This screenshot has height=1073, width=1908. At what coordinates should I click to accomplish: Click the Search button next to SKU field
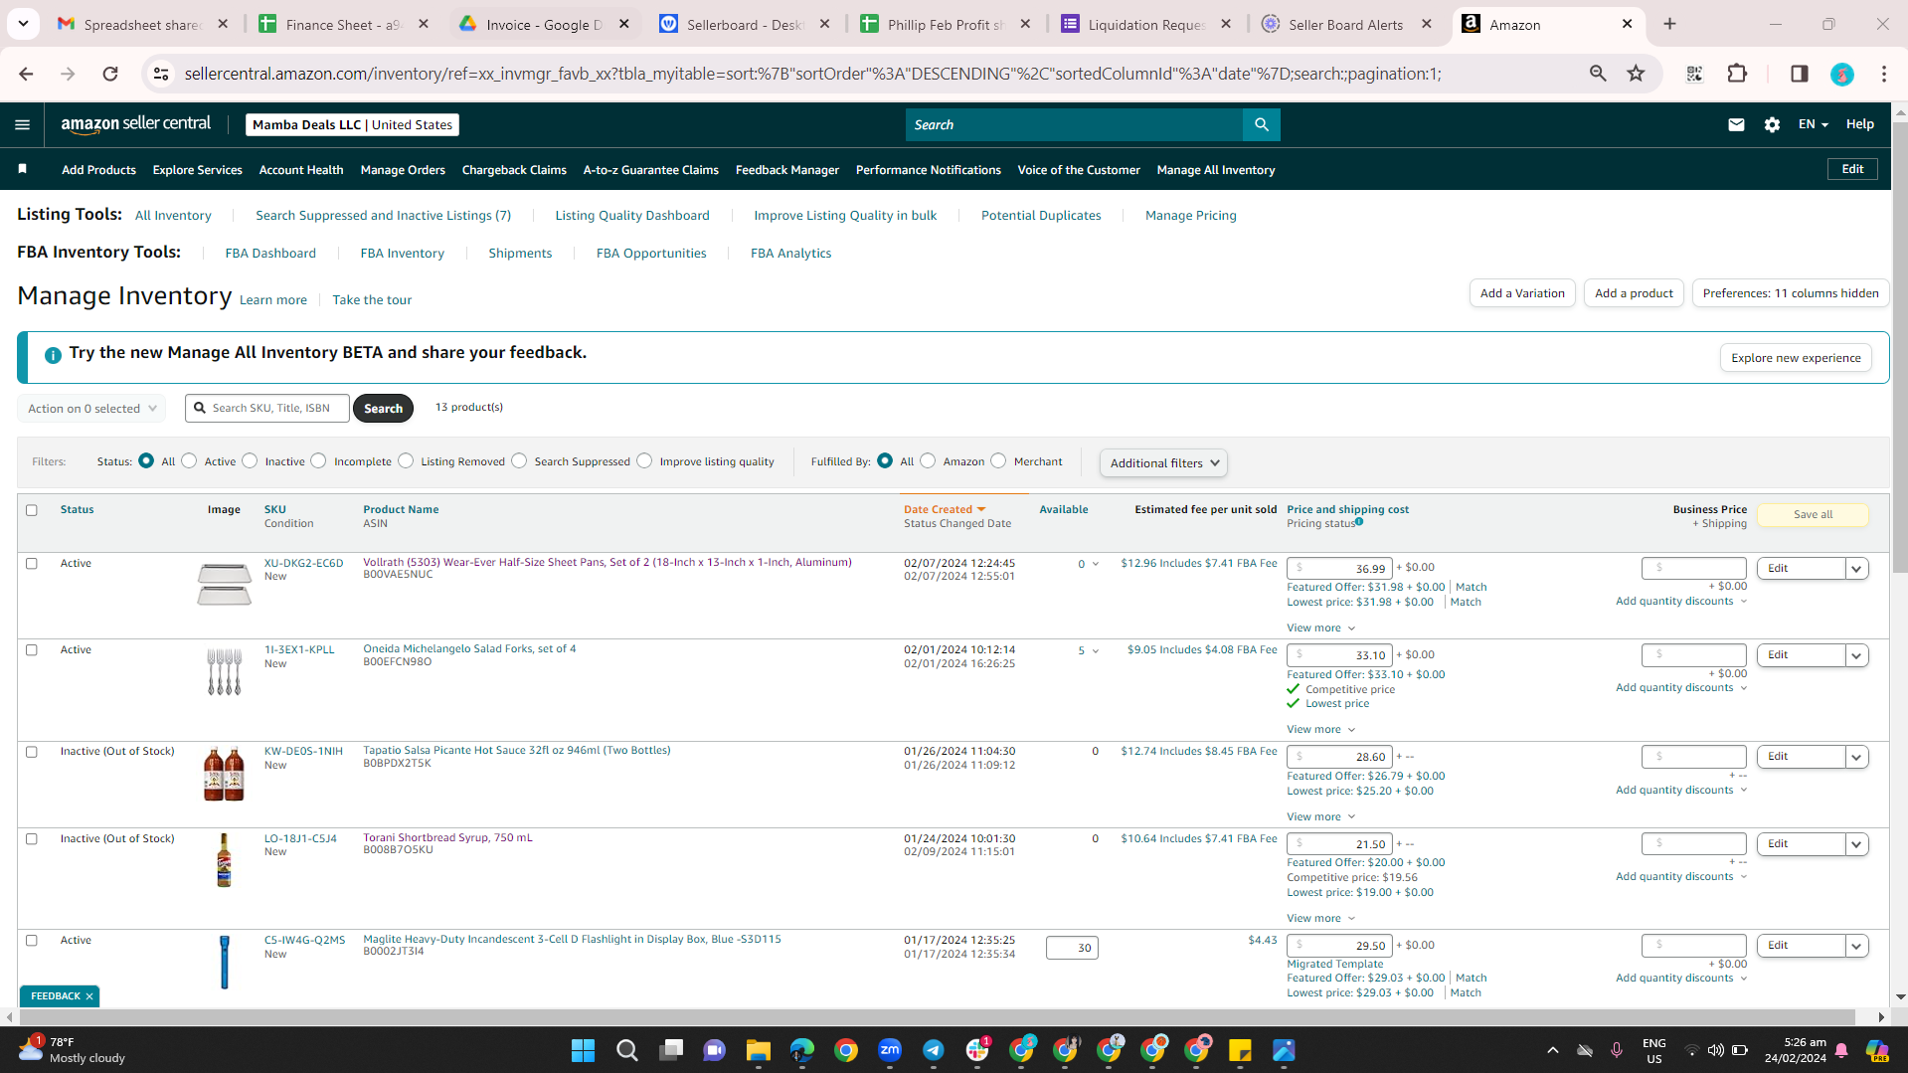(x=383, y=409)
